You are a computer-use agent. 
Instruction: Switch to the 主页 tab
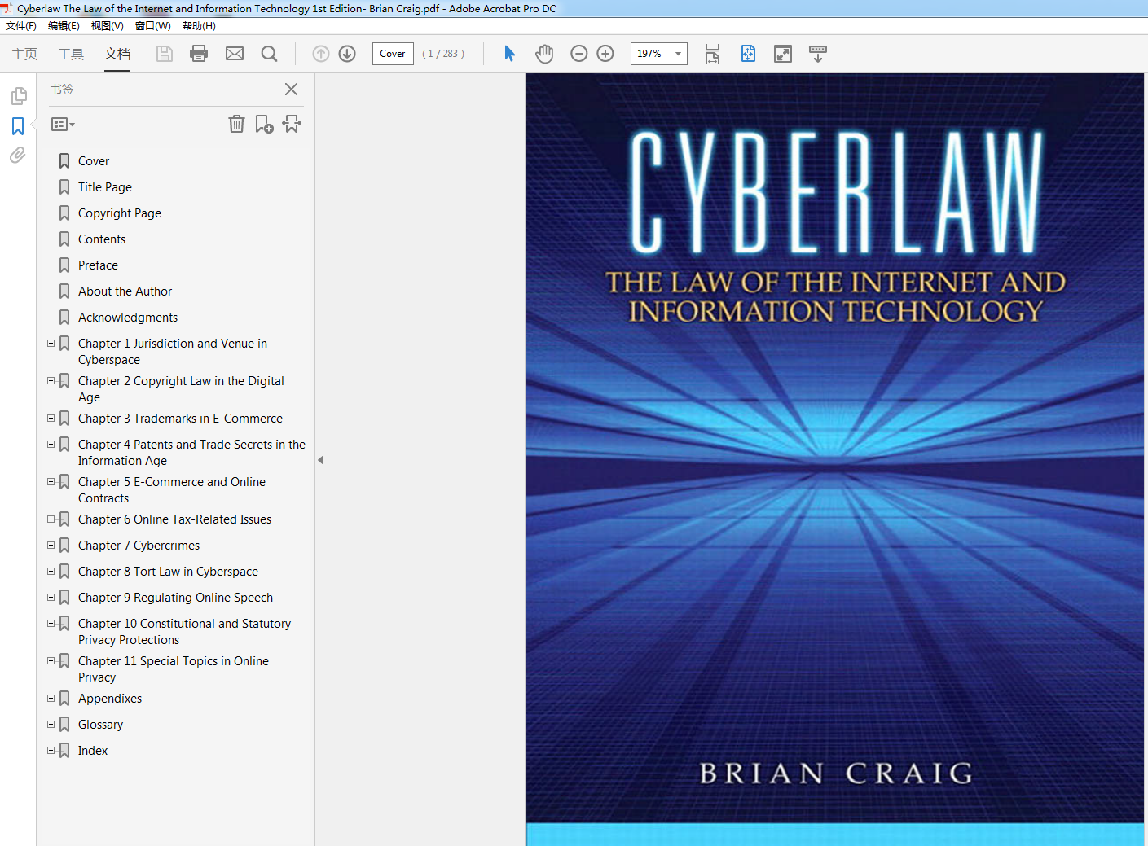tap(24, 54)
